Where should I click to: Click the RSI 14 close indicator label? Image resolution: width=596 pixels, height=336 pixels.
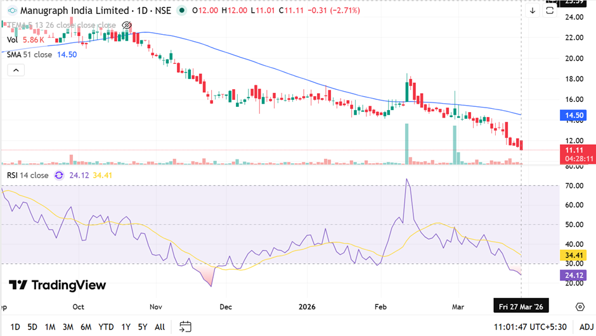pyautogui.click(x=27, y=175)
